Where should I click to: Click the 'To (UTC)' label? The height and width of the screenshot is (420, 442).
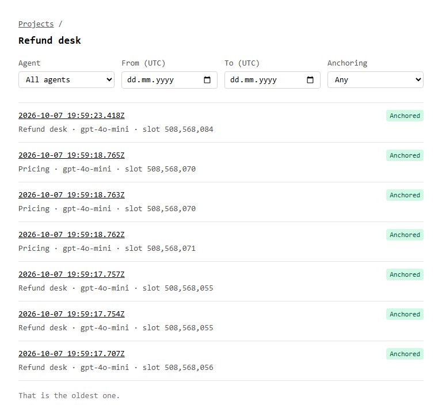click(x=242, y=63)
